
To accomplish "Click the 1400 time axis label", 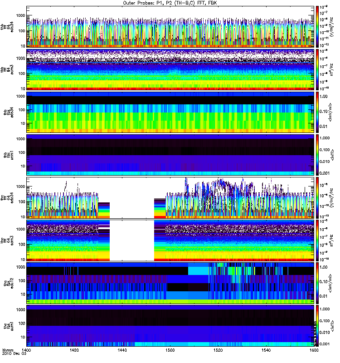I will pyautogui.click(x=26, y=350).
